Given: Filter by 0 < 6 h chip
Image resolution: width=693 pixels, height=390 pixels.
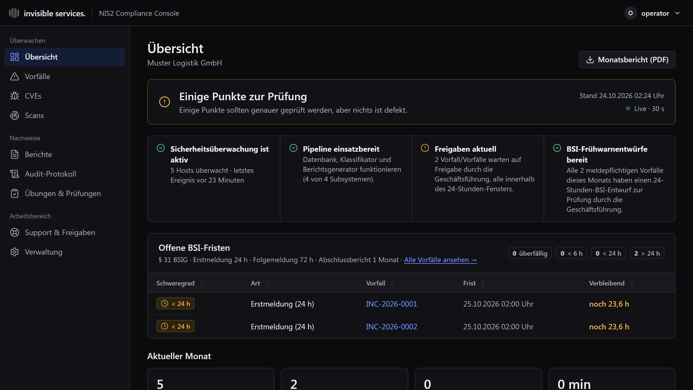Looking at the screenshot, I should point(571,253).
